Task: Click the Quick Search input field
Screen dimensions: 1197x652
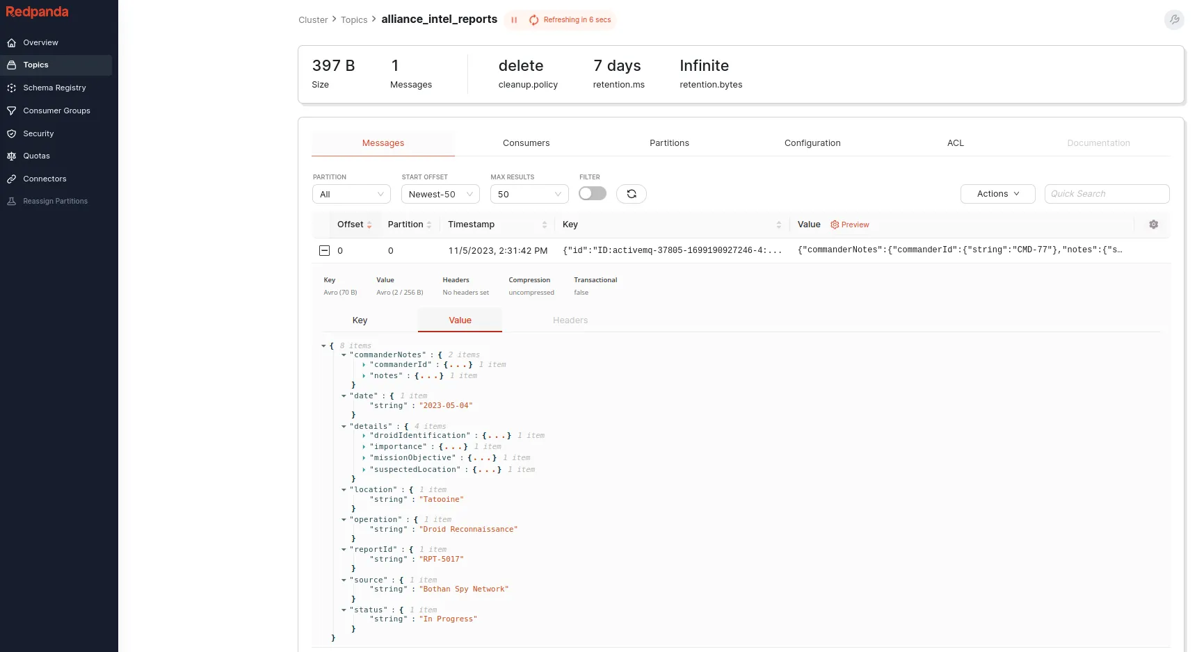Action: pos(1106,194)
